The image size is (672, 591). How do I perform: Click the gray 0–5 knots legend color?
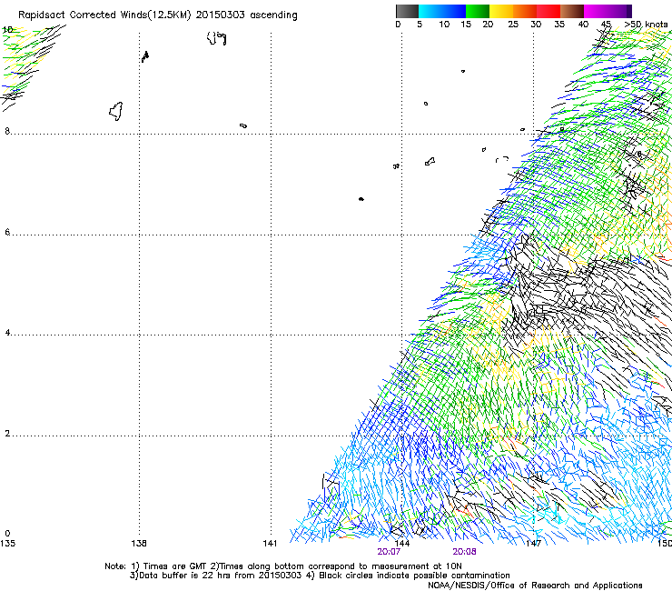point(407,11)
